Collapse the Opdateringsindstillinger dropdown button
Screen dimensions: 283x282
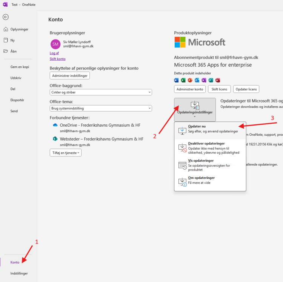point(195,109)
